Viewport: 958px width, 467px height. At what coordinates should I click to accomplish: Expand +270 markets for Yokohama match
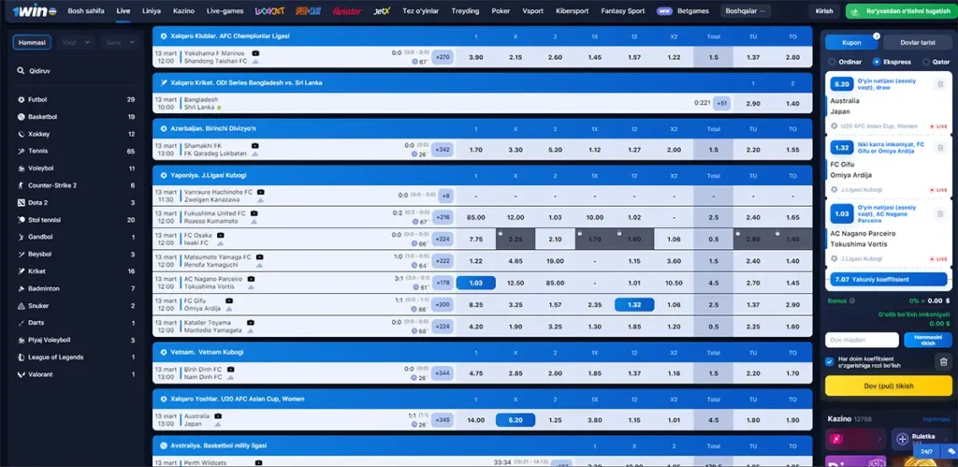tap(442, 57)
